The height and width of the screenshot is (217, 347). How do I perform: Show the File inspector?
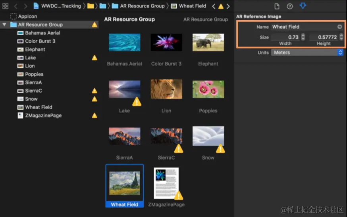pyautogui.click(x=277, y=6)
